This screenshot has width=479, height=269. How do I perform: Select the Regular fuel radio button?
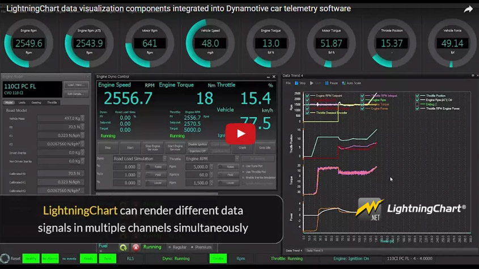click(170, 247)
